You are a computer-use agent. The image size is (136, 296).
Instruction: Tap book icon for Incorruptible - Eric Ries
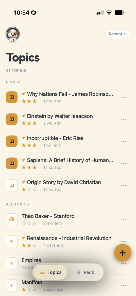12,141
